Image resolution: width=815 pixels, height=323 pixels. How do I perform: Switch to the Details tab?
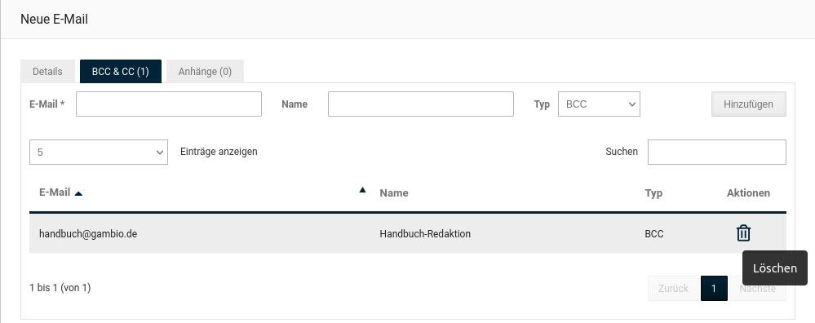click(x=47, y=72)
